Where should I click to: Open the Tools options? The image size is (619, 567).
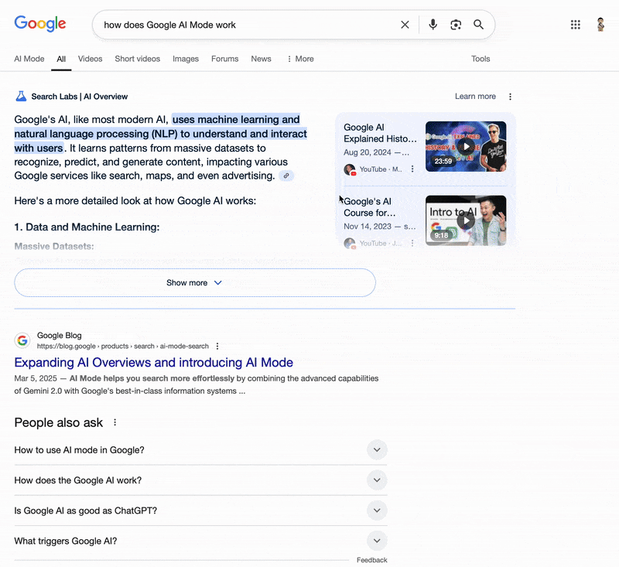pos(480,59)
